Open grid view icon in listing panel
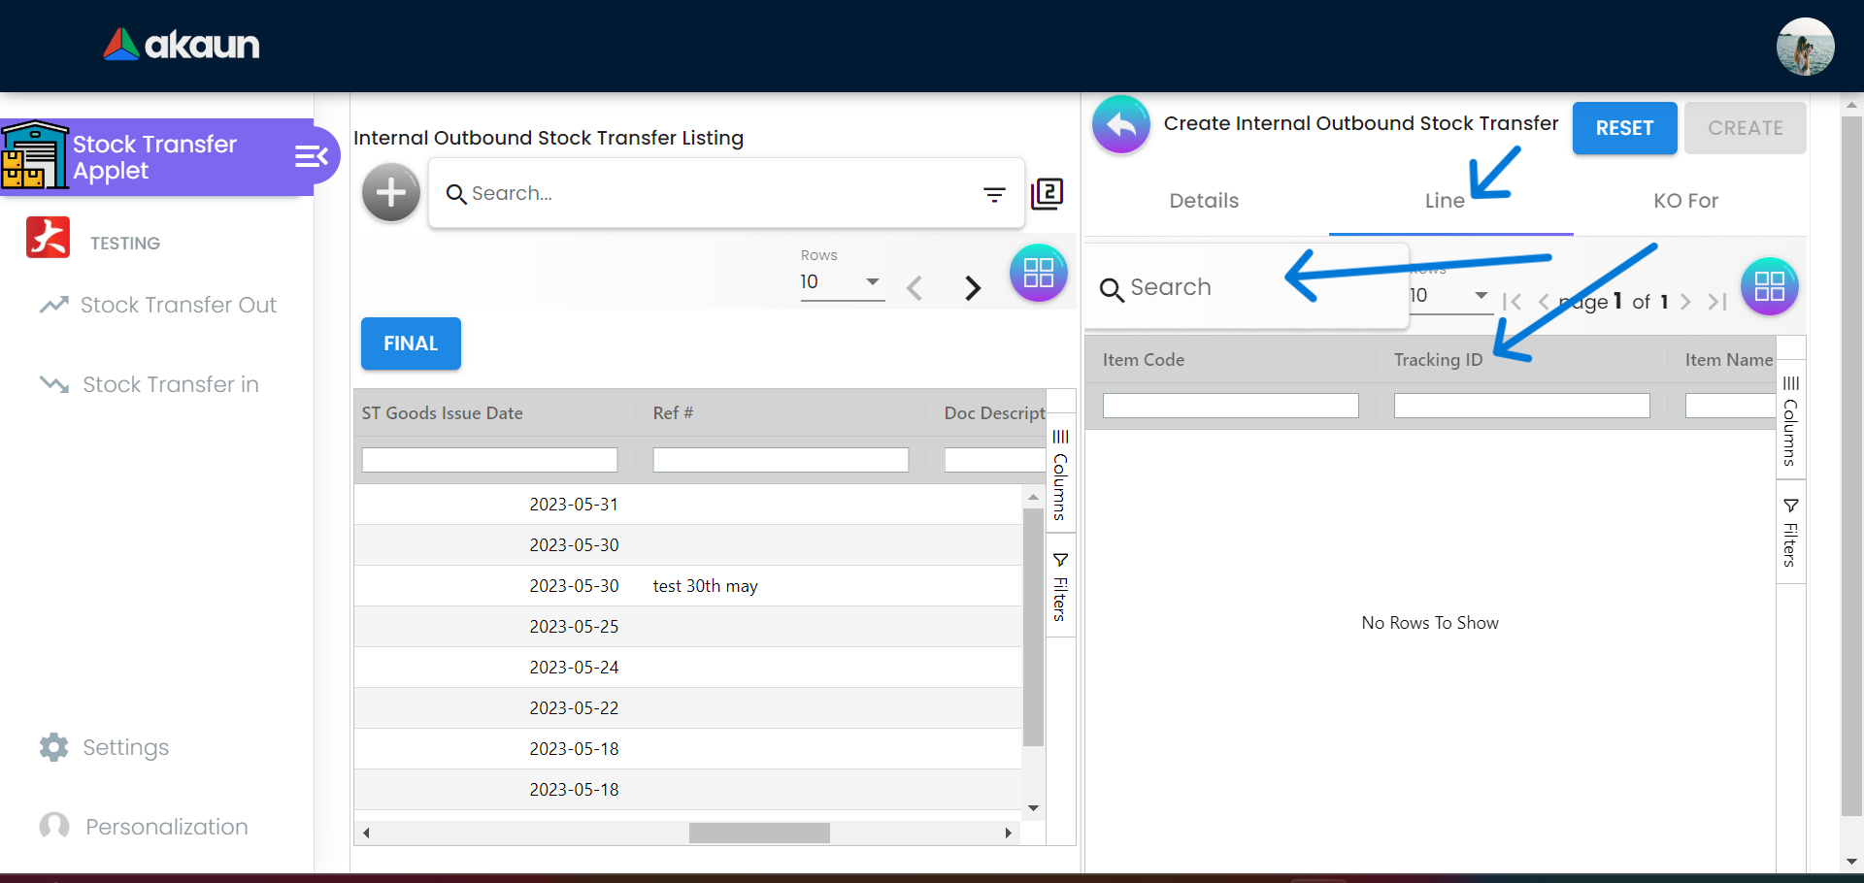 1038,273
